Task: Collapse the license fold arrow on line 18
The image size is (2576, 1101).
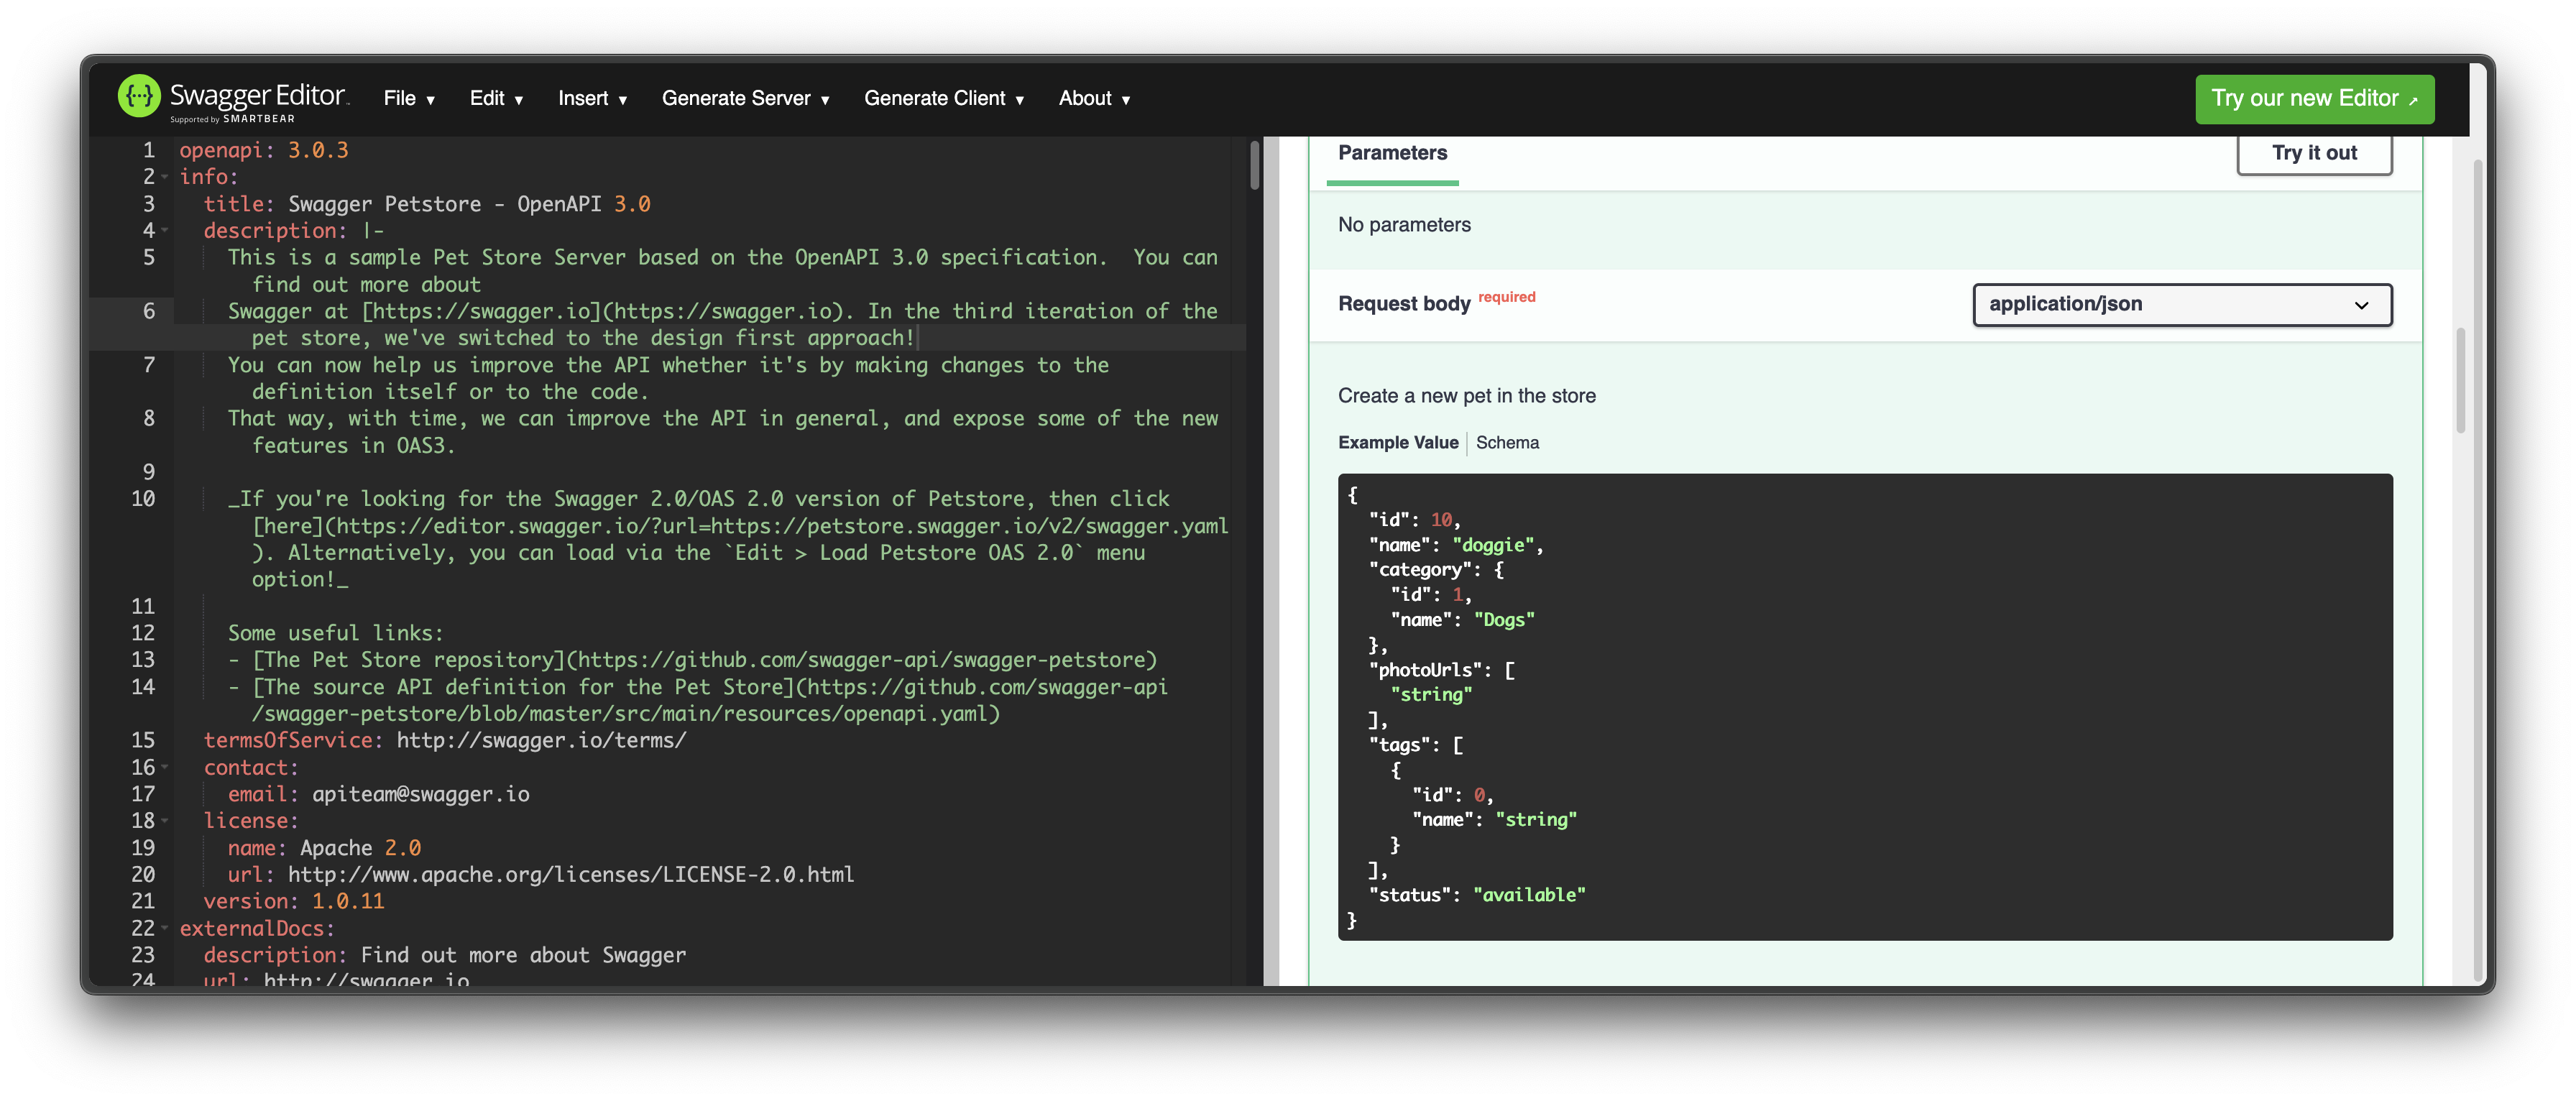Action: pos(165,821)
